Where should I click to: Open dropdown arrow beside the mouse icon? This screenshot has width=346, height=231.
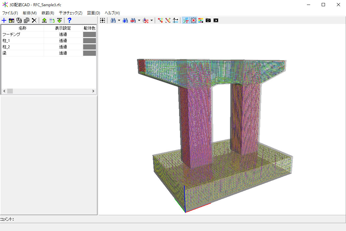click(x=151, y=20)
